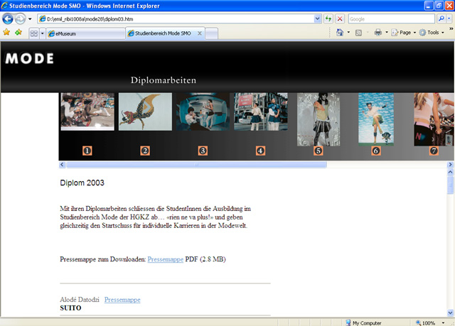Click the Pressemappe PDF download link
Screen dimensions: 455x326
point(165,260)
